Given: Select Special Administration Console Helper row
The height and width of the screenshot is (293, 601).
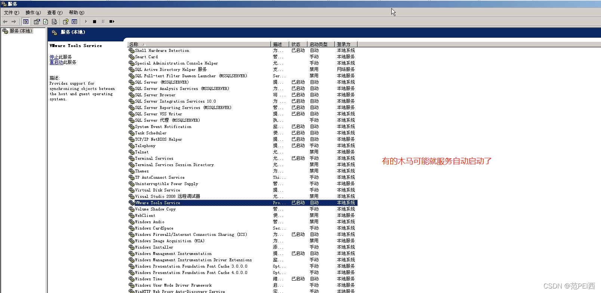Looking at the screenshot, I should tap(243, 63).
